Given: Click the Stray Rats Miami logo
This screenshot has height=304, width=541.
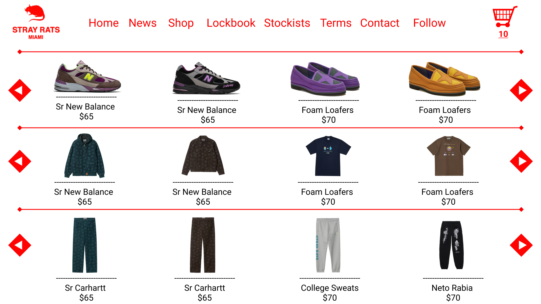Looking at the screenshot, I should coord(36,22).
